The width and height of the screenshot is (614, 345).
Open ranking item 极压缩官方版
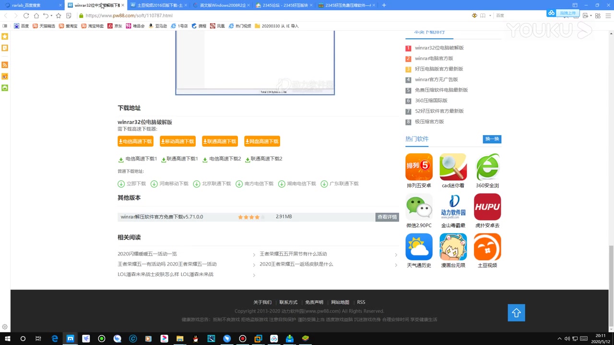pos(429,122)
